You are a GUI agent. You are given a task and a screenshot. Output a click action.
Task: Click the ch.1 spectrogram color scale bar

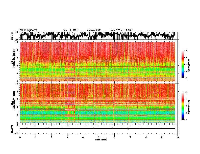click(183, 64)
